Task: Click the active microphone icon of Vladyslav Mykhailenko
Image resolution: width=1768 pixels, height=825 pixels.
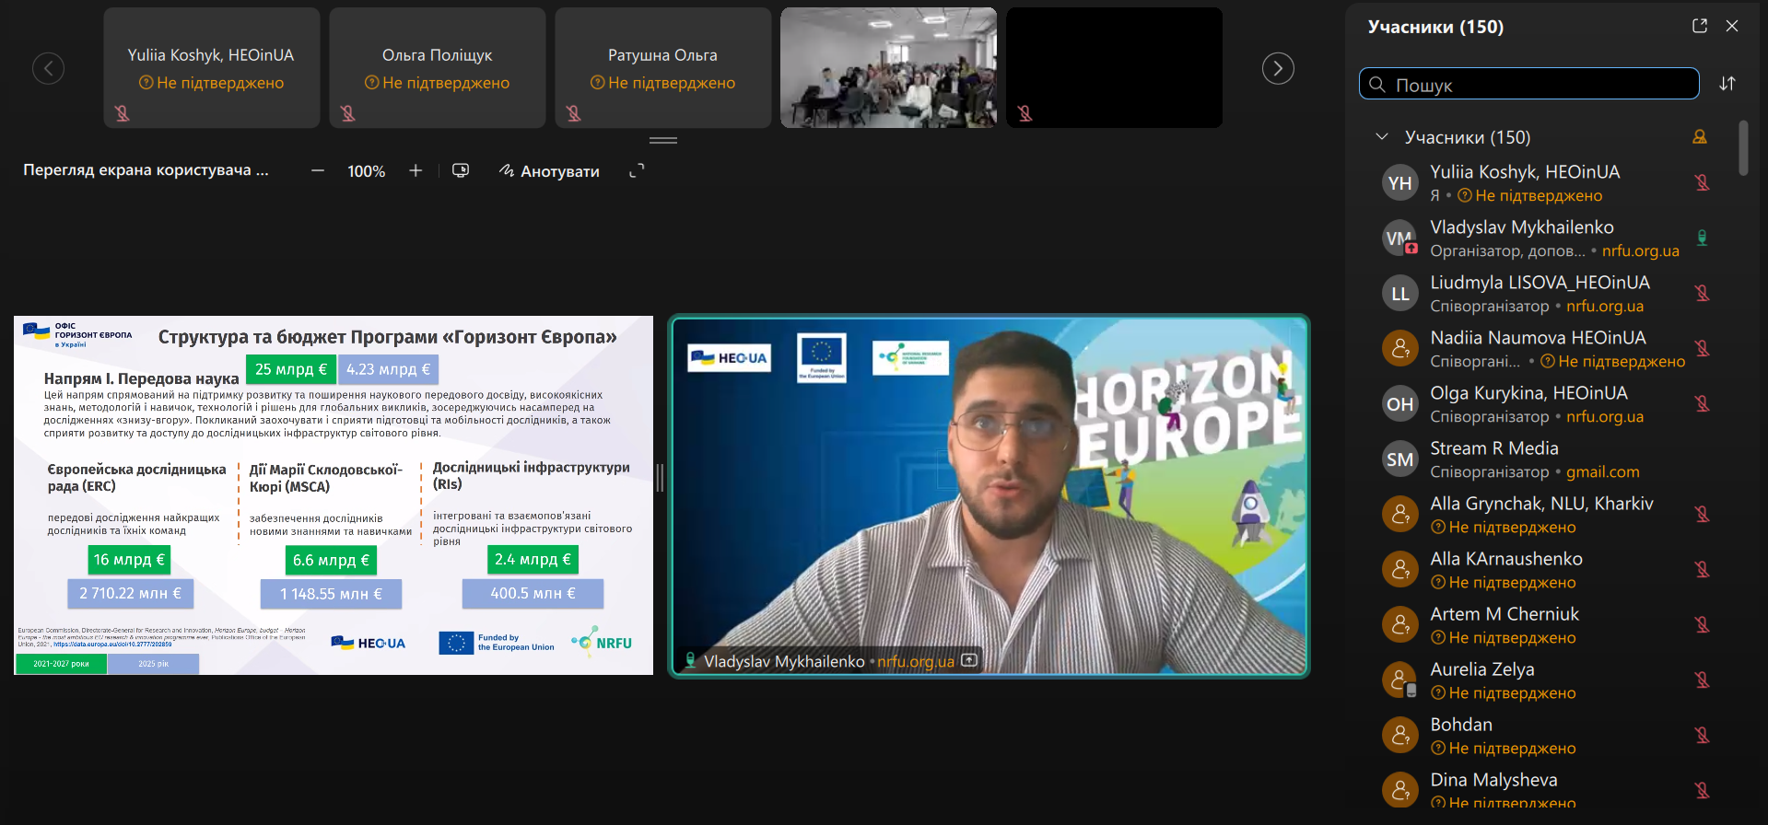Action: coord(1702,238)
